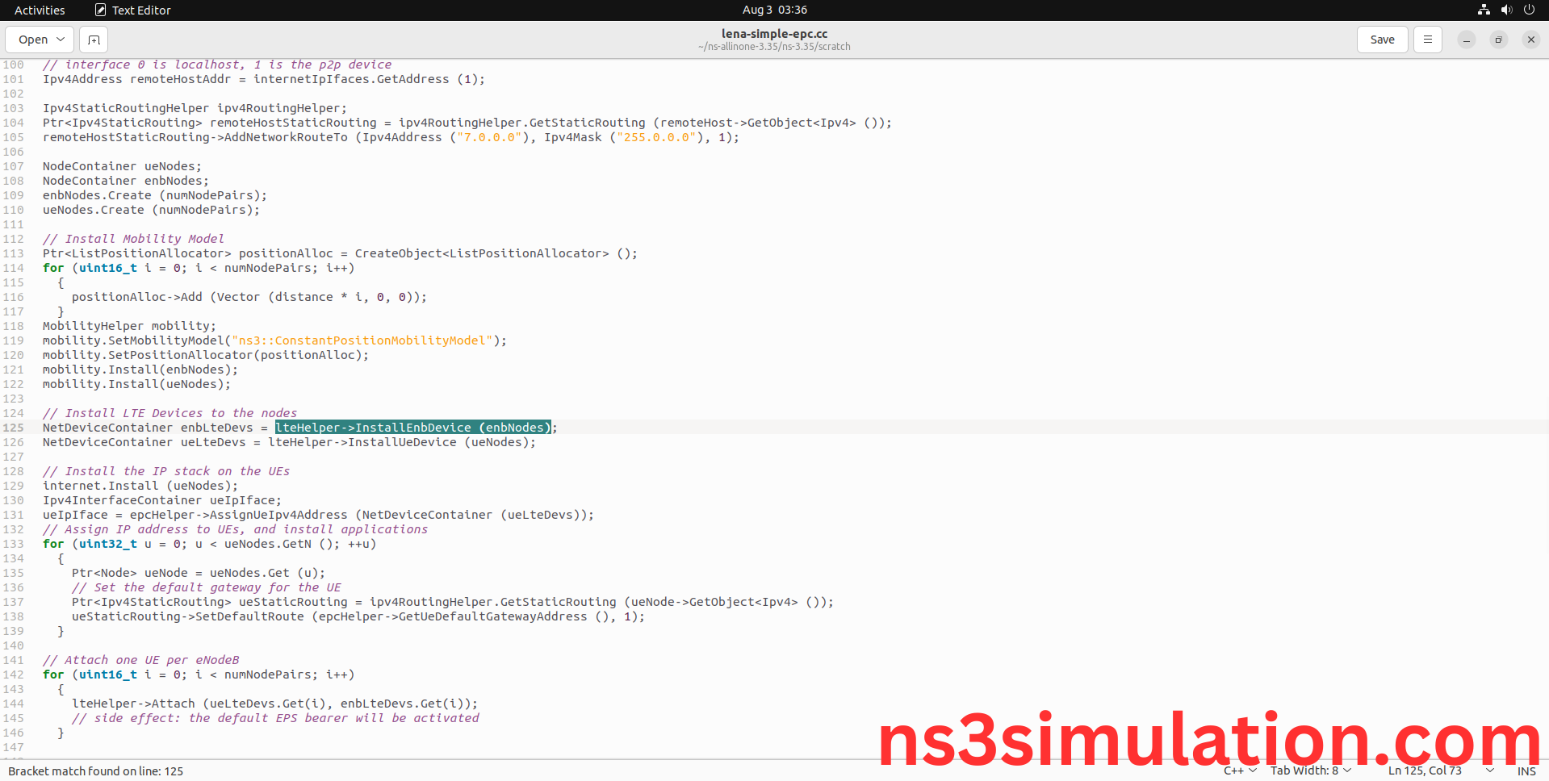Open the C++ language selector
Screen dimensions: 1549x781
coord(1240,771)
